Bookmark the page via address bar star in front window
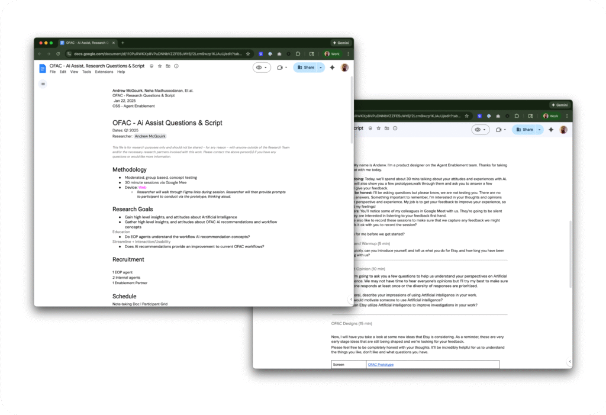 click(x=248, y=54)
